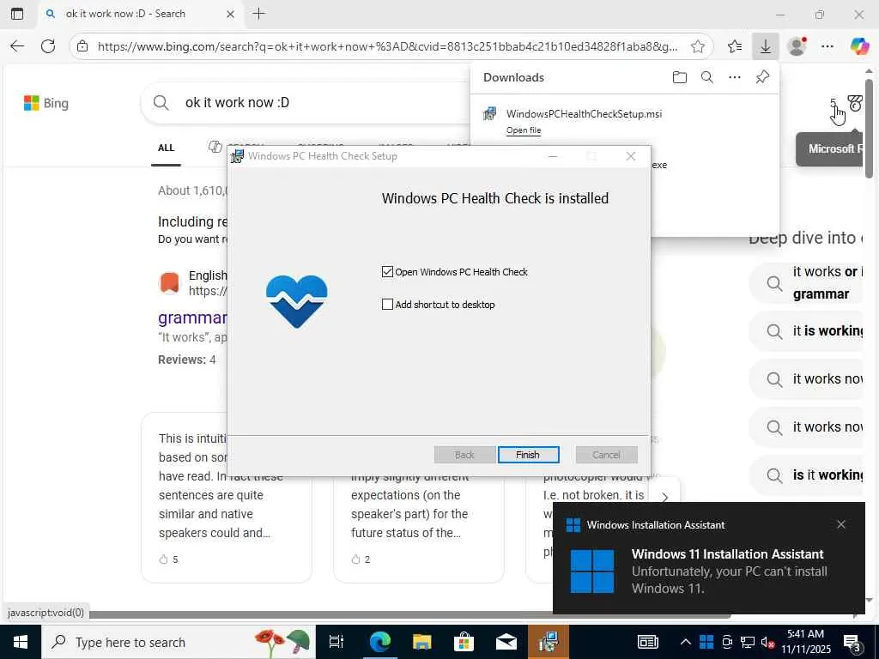The width and height of the screenshot is (879, 659).
Task: Refresh the Bing search page
Action: [x=48, y=46]
